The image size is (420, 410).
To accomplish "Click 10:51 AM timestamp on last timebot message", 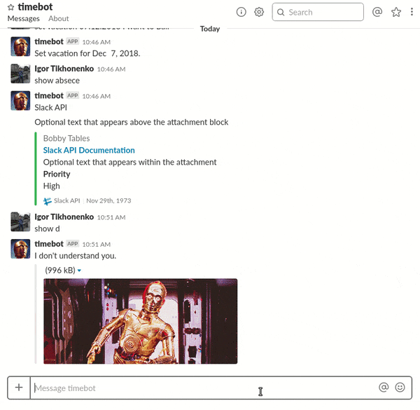I will [x=97, y=245].
